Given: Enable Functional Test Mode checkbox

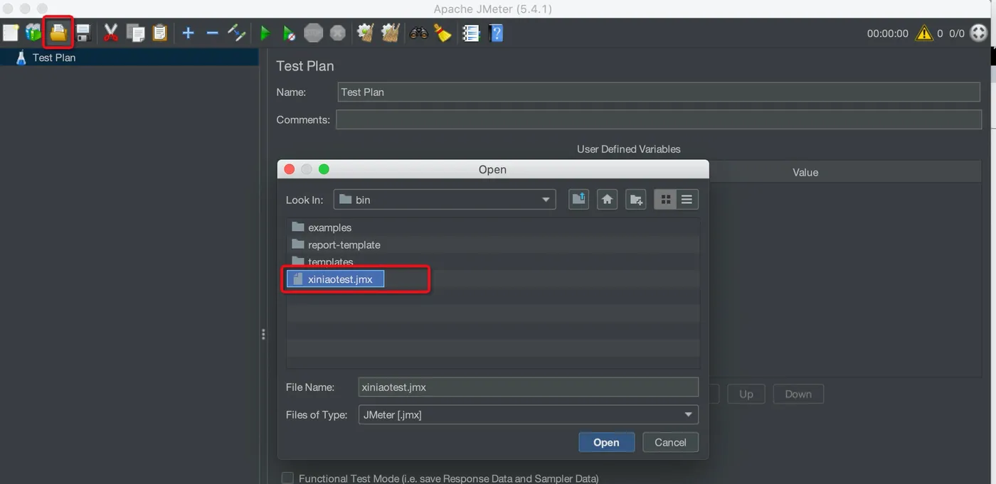Looking at the screenshot, I should point(287,478).
